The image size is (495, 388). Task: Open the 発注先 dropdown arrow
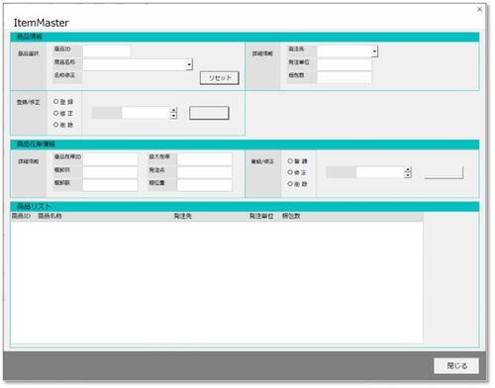[374, 51]
